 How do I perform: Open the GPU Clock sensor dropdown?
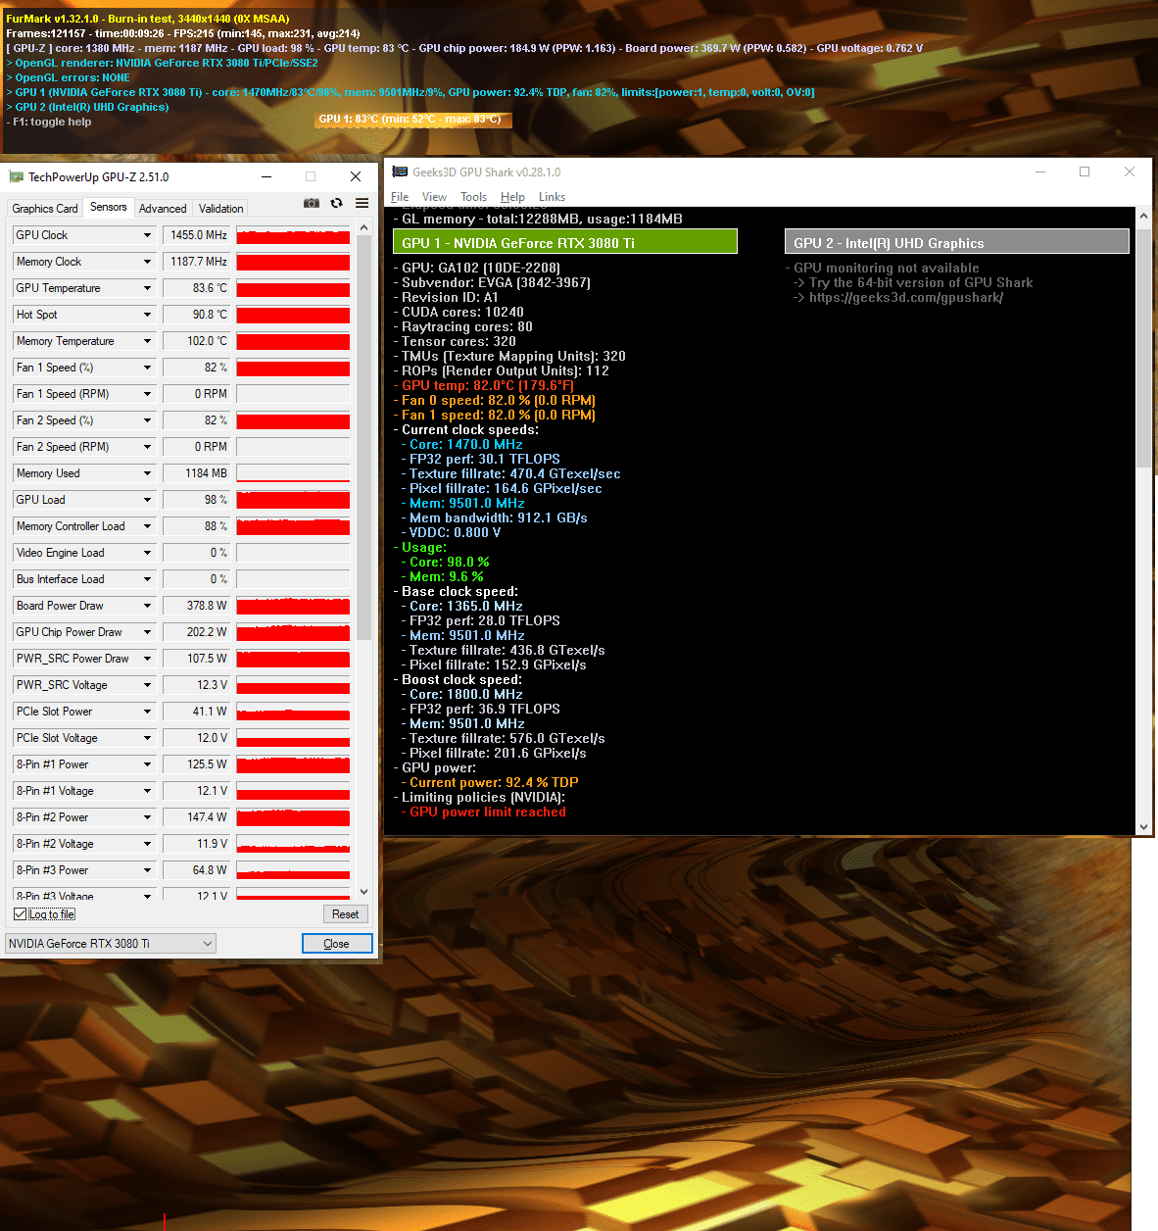click(x=83, y=234)
